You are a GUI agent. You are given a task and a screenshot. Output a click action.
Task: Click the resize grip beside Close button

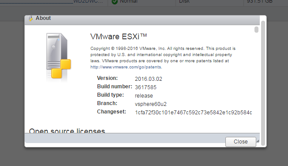click(258, 141)
